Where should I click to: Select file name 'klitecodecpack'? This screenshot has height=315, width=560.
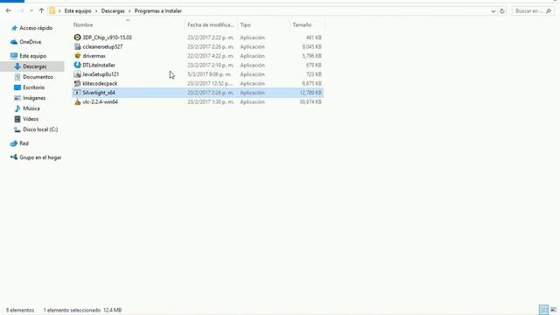(100, 84)
